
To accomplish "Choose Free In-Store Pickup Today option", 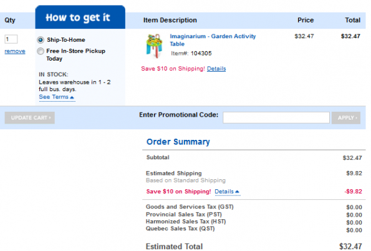I will (41, 51).
